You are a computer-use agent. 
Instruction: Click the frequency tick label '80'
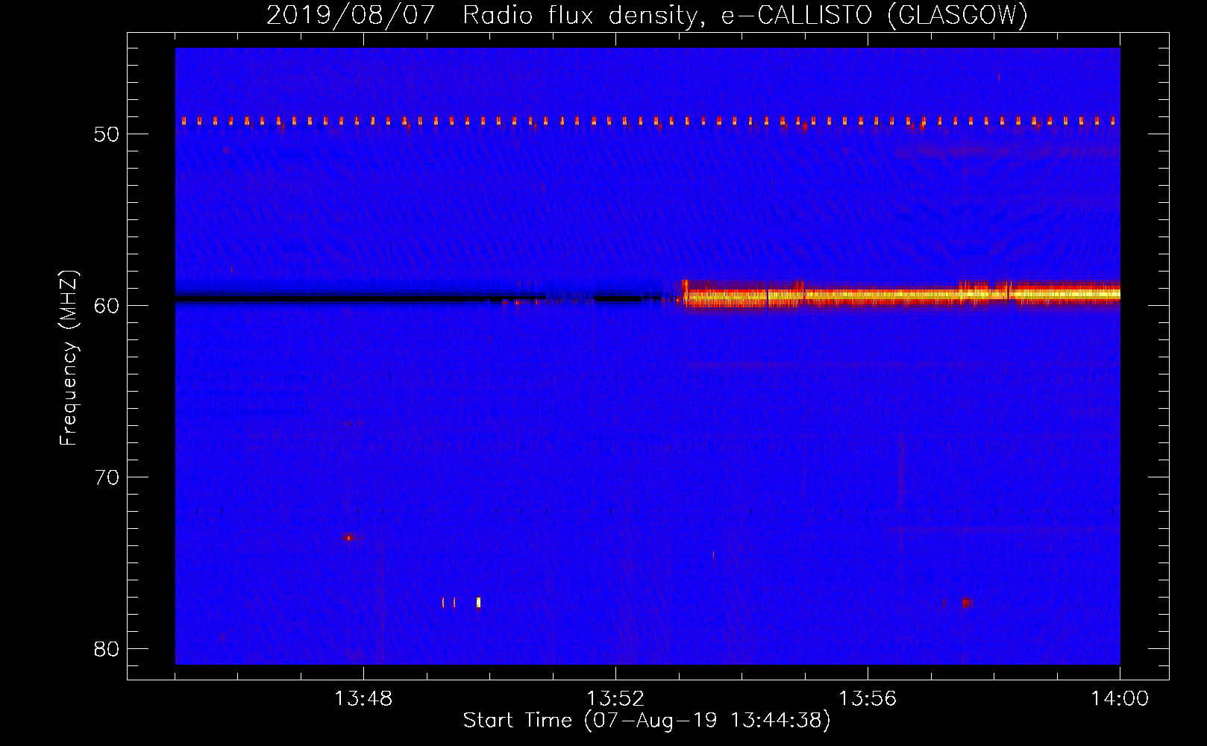tap(107, 649)
